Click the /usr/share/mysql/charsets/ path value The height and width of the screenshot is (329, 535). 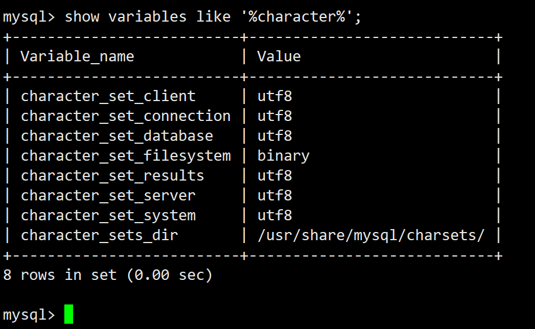pos(371,236)
